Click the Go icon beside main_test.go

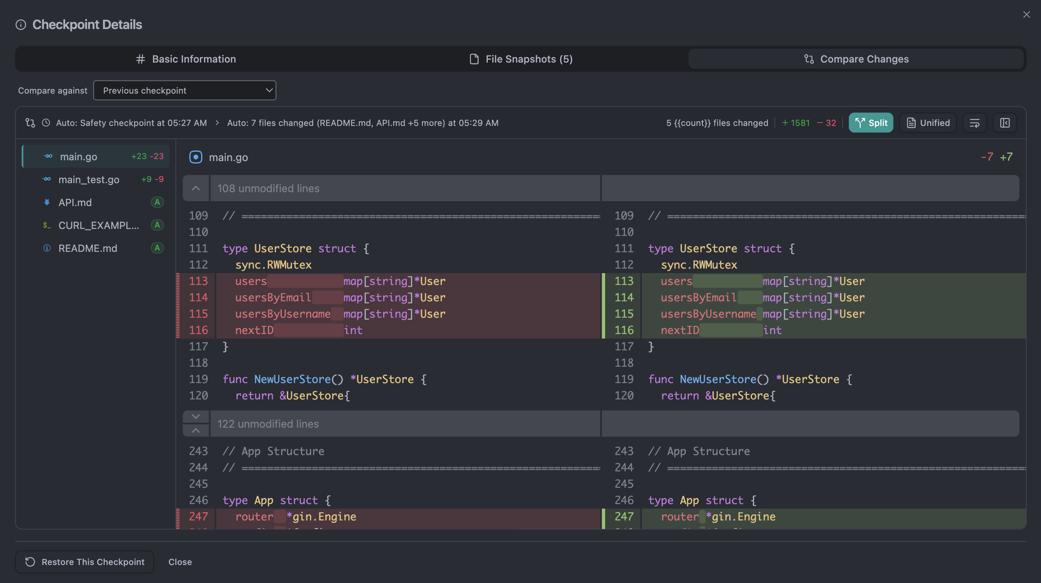[x=47, y=179]
